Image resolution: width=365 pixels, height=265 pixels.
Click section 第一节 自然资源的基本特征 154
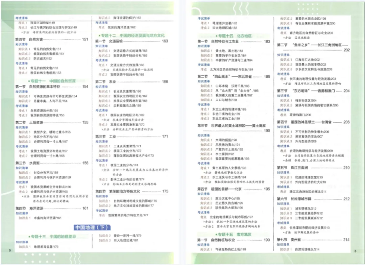pyautogui.click(x=52, y=87)
